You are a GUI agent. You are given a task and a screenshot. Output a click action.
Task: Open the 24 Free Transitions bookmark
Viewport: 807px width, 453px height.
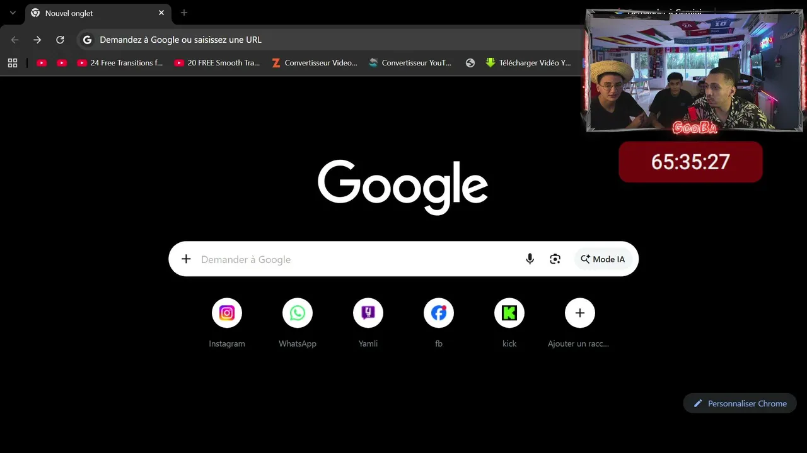pyautogui.click(x=120, y=63)
